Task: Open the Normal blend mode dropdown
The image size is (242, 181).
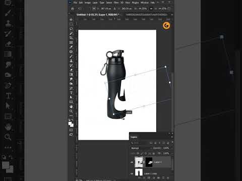Action: [x=140, y=148]
